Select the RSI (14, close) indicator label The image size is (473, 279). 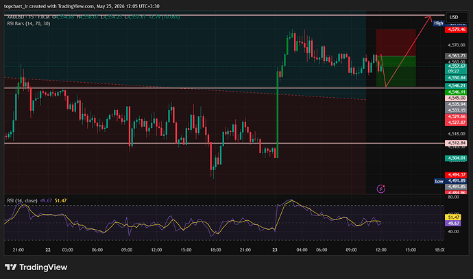point(23,200)
